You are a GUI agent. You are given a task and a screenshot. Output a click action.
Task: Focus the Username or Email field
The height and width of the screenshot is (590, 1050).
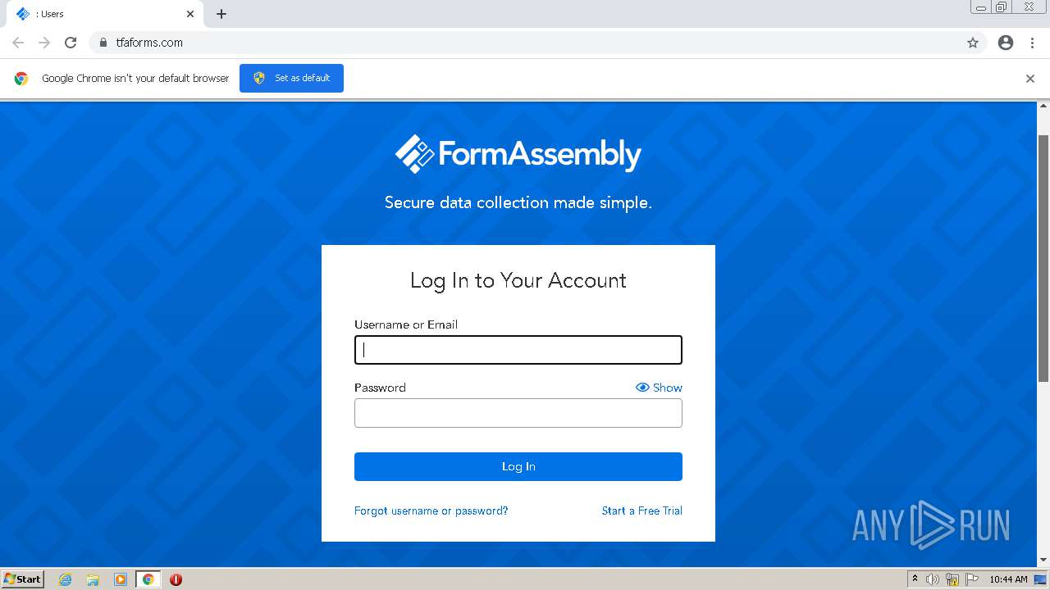coord(518,351)
